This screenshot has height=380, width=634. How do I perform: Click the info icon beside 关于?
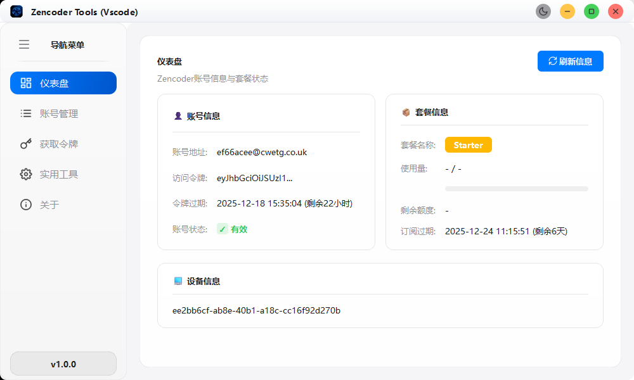click(x=25, y=205)
